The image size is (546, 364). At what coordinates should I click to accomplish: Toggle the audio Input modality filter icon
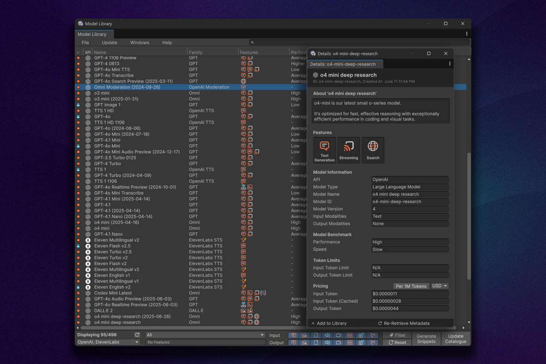tap(327, 335)
